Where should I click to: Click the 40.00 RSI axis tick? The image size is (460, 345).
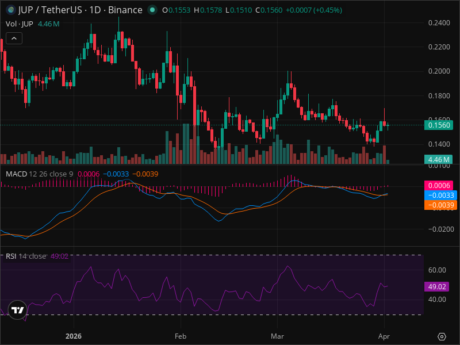point(437,299)
